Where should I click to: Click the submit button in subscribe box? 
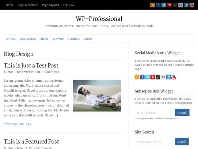(x=182, y=112)
